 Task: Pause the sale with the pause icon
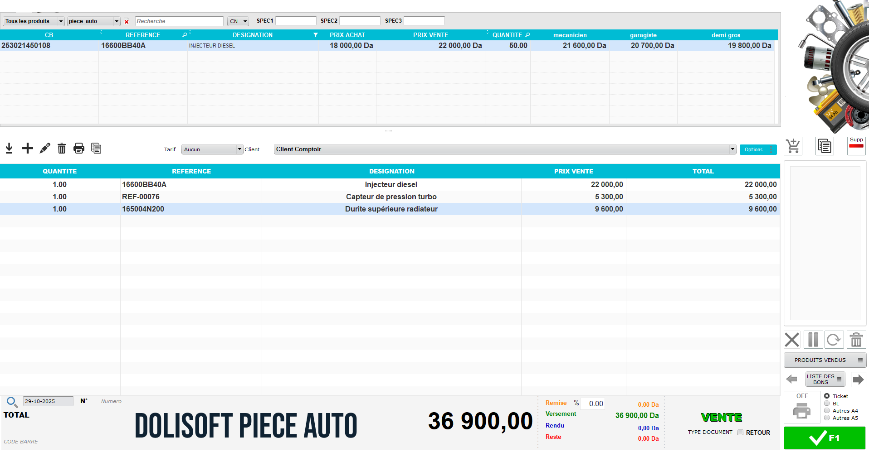(813, 340)
